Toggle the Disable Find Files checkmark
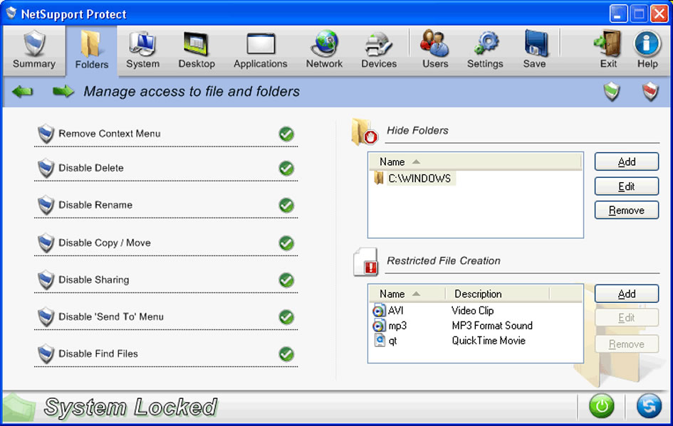This screenshot has height=426, width=673. point(286,354)
